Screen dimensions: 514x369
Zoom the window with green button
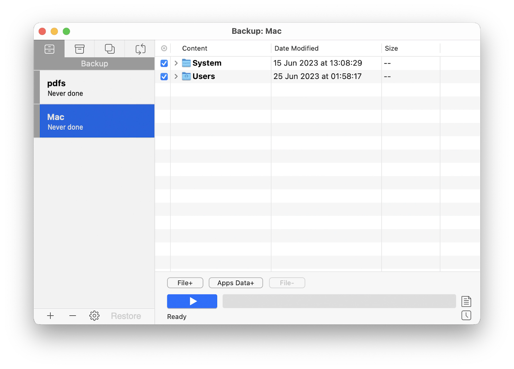click(x=66, y=31)
